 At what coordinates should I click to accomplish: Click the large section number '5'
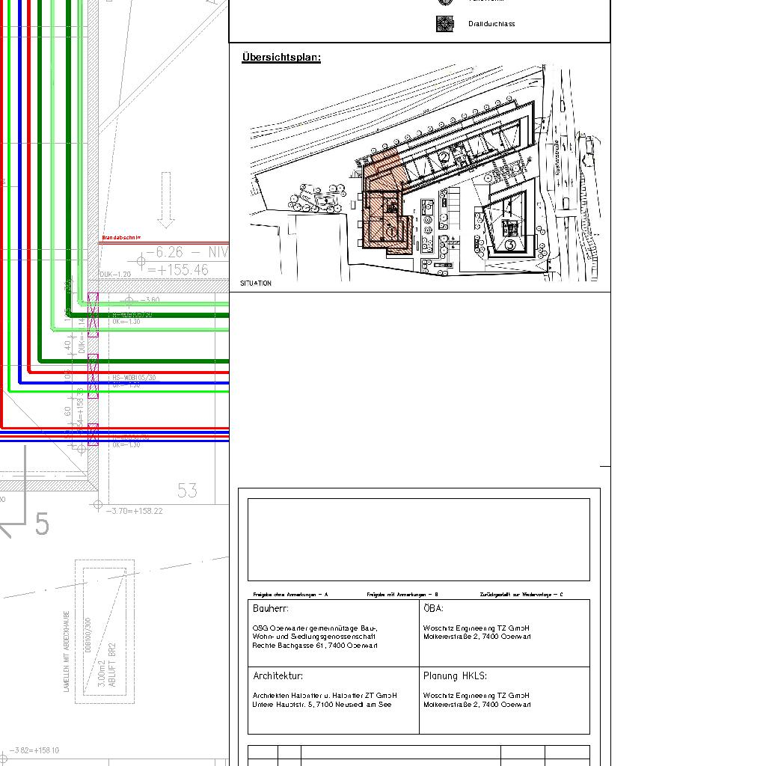click(x=42, y=524)
